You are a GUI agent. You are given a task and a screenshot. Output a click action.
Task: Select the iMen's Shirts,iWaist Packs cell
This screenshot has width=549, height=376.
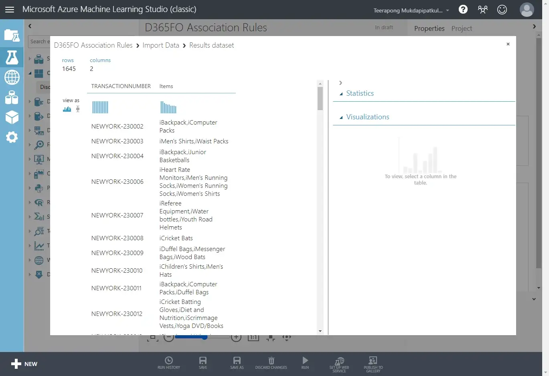click(x=194, y=141)
